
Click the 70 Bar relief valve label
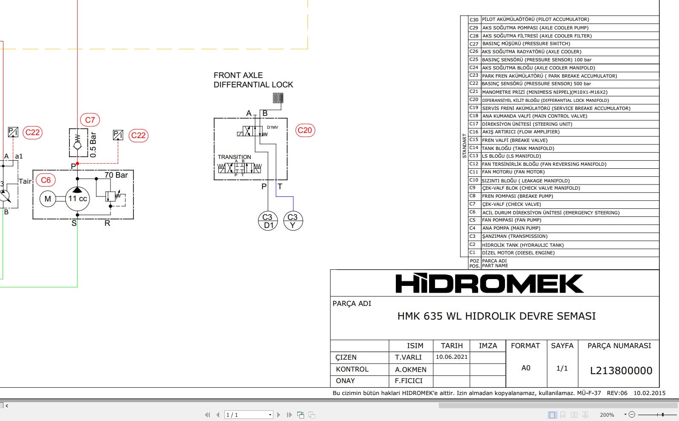click(116, 175)
